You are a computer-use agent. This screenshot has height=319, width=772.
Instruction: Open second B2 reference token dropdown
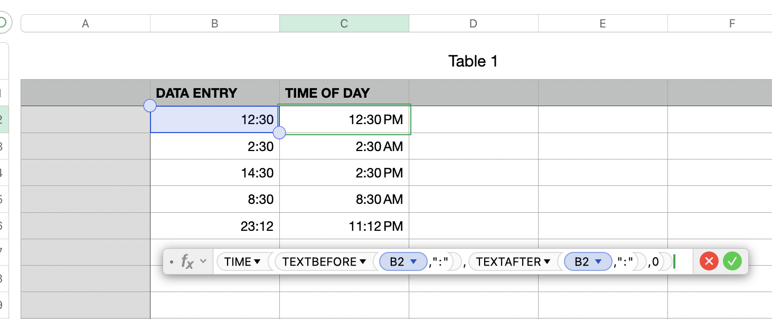(598, 262)
